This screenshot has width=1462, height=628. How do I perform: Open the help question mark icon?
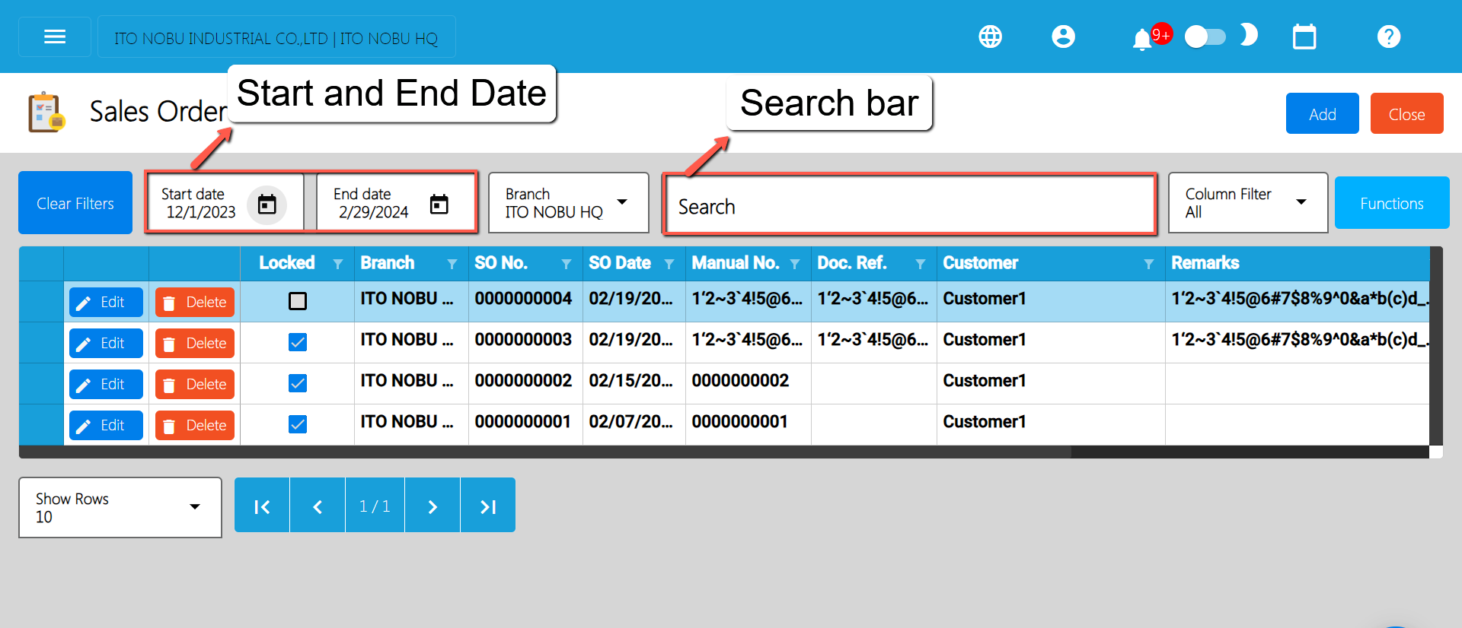1388,36
